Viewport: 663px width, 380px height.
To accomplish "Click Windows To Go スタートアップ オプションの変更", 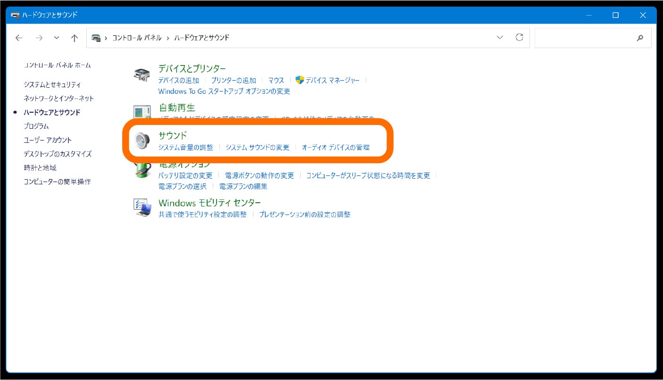I will click(x=224, y=91).
